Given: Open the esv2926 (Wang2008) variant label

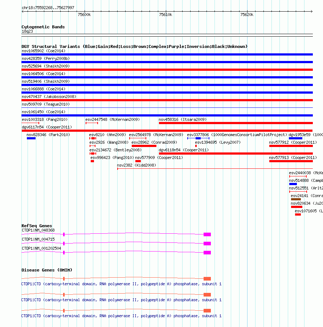Looking at the screenshot, I should 109,142.
